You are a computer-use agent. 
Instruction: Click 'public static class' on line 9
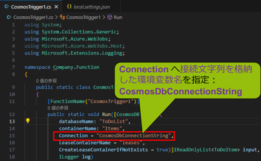(x=63, y=87)
